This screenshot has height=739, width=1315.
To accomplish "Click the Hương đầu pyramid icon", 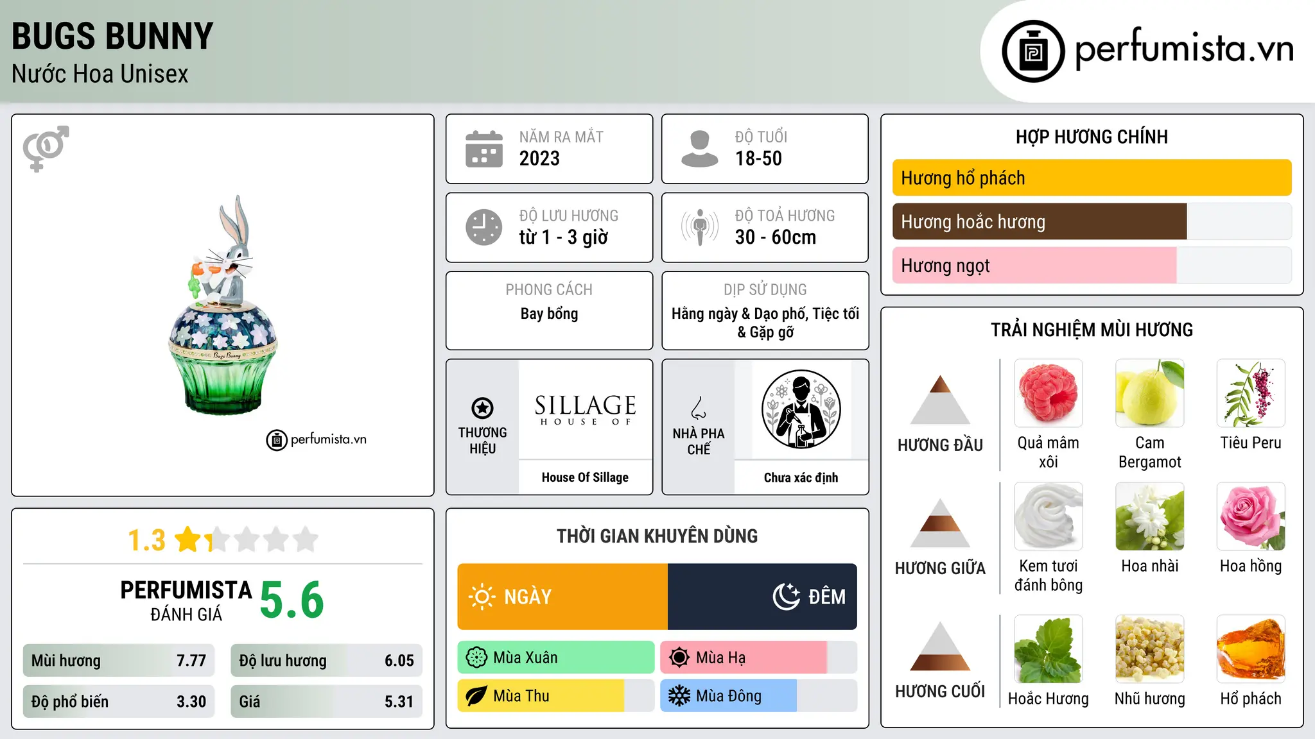I will pos(940,399).
